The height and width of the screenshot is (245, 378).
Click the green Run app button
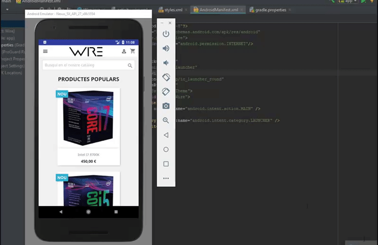coord(363,1)
